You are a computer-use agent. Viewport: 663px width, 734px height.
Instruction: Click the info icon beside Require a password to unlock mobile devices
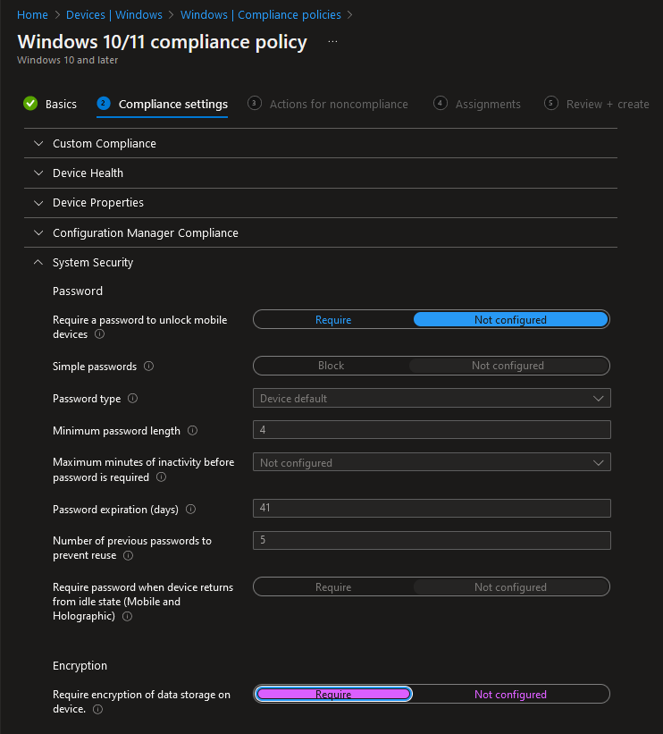click(x=100, y=334)
